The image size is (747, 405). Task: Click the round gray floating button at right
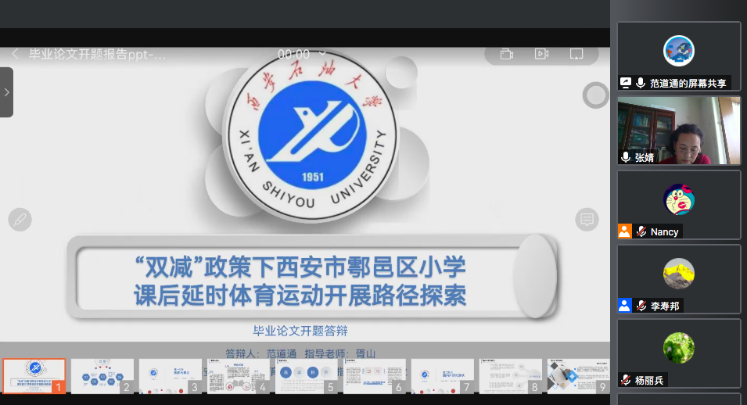596,95
